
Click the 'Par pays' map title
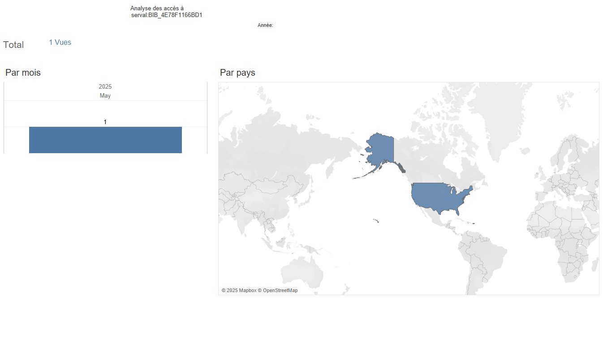[237, 73]
